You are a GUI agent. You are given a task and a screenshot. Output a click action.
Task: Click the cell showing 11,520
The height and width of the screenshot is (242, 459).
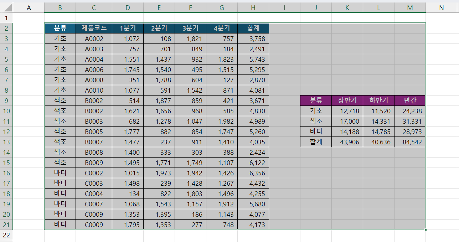pos(378,111)
